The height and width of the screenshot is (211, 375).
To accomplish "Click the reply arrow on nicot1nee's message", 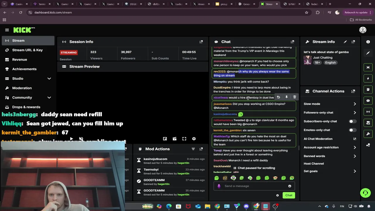I will [278, 97].
